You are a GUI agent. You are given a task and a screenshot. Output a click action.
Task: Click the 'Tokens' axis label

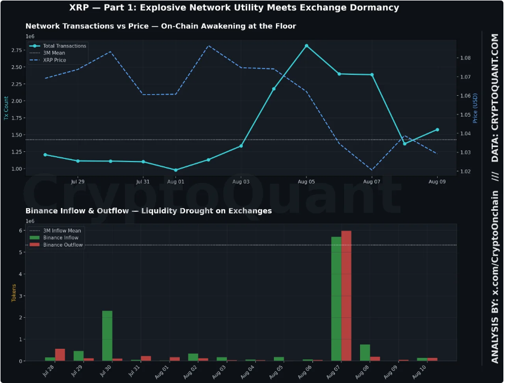[x=13, y=293]
